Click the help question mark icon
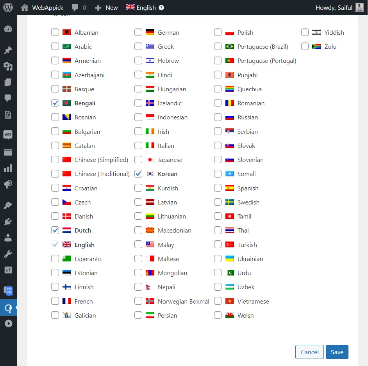This screenshot has width=368, height=366. [x=161, y=8]
